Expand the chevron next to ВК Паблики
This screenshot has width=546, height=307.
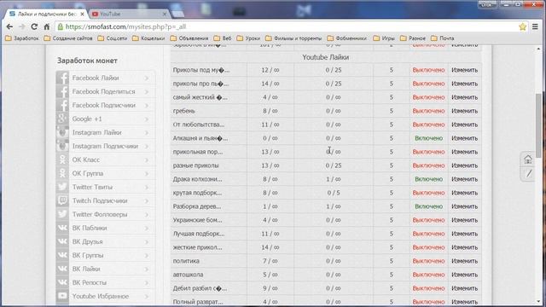coord(147,228)
